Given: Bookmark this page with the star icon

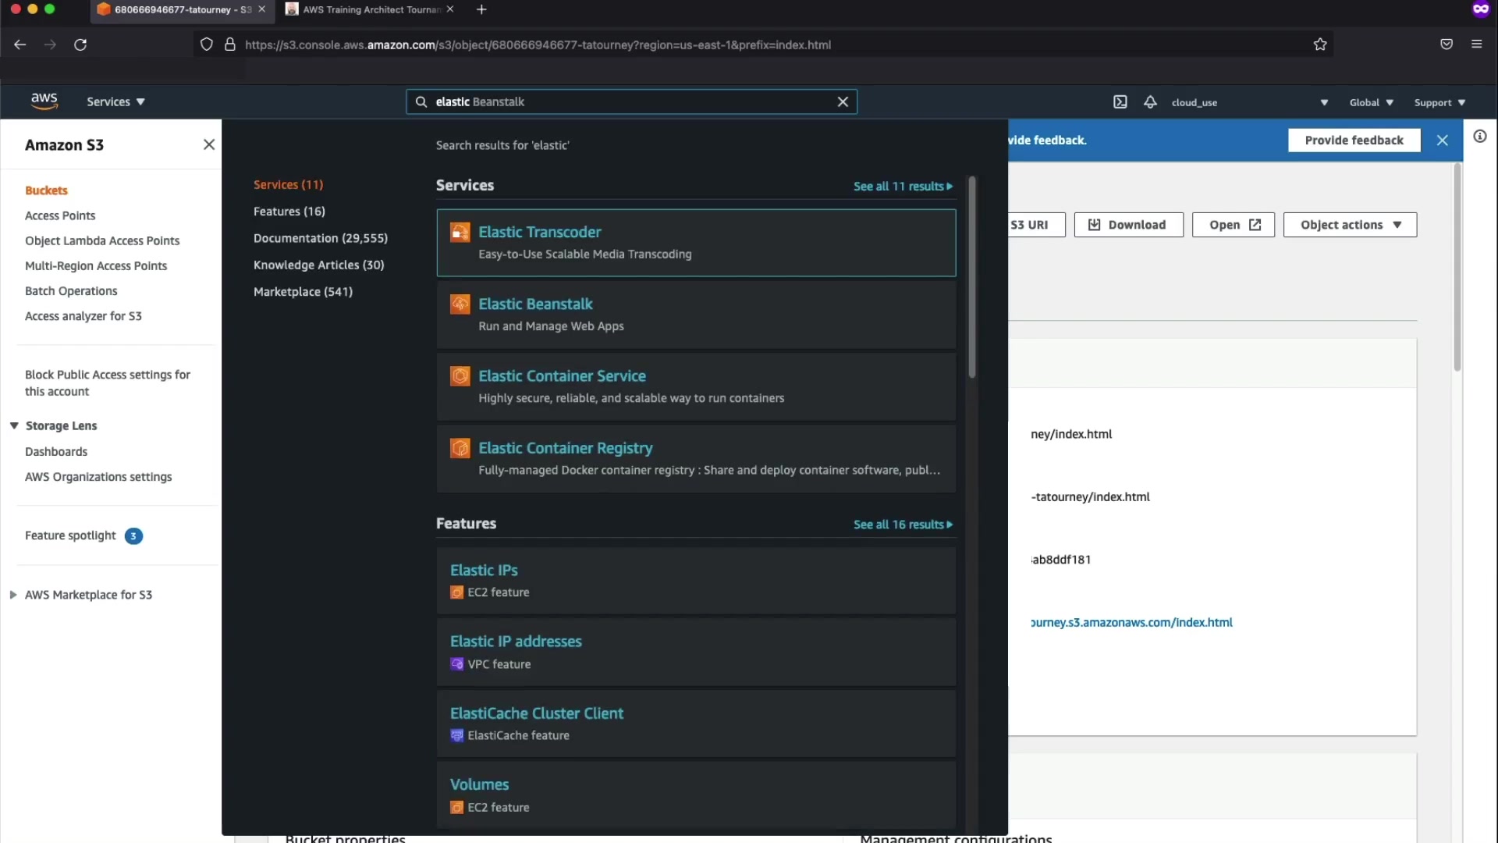Looking at the screenshot, I should tap(1319, 44).
